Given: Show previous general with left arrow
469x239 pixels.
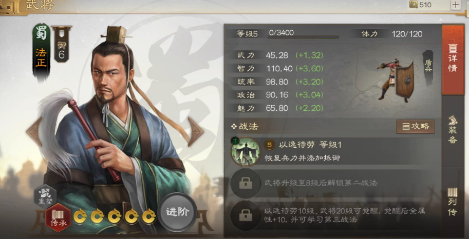Looking at the screenshot, I should click(x=34, y=131).
